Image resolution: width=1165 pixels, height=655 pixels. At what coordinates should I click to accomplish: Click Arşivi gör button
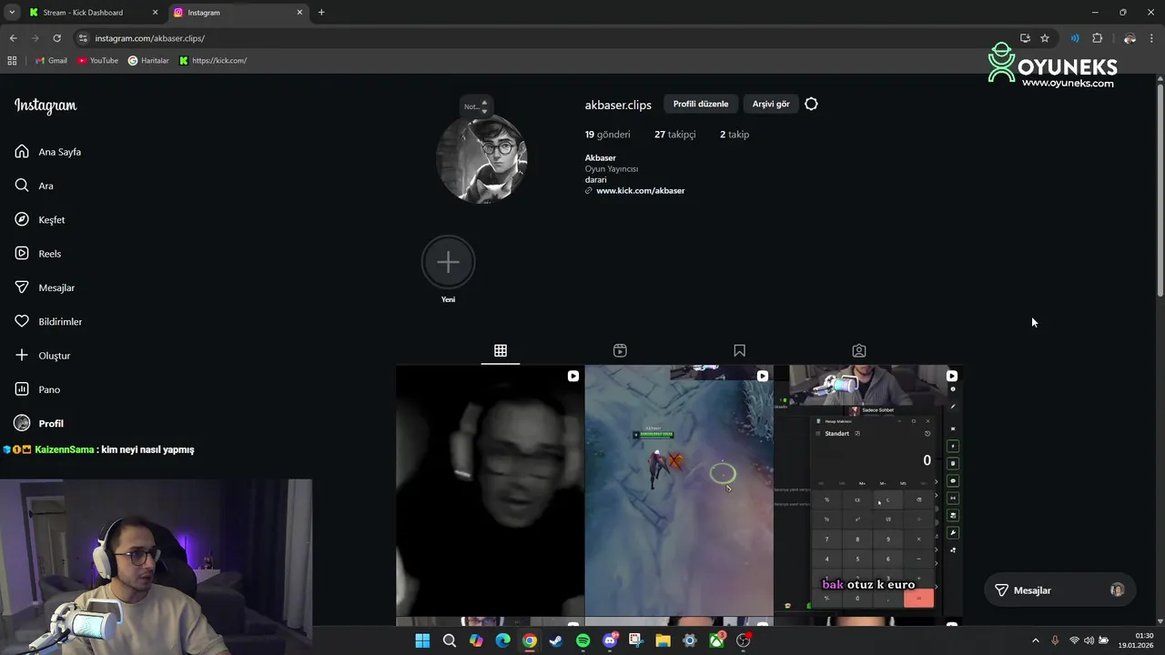point(771,104)
